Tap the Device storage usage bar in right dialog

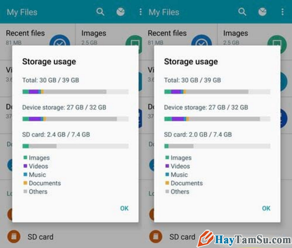(217, 119)
